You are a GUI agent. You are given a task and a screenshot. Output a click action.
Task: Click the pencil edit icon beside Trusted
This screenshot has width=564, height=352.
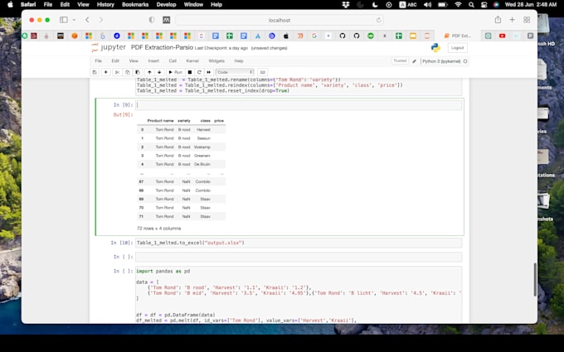415,61
